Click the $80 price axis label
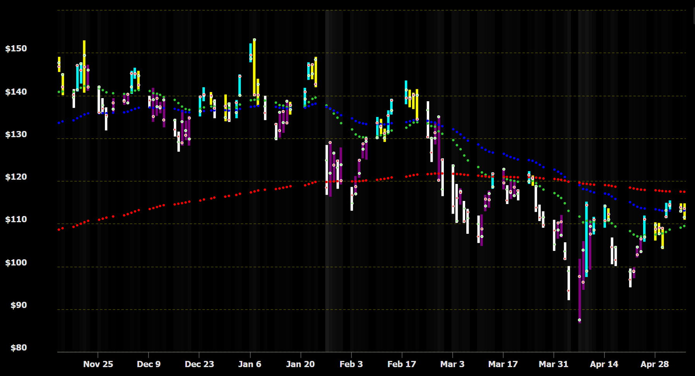Screen dimensions: 695x376 19,348
